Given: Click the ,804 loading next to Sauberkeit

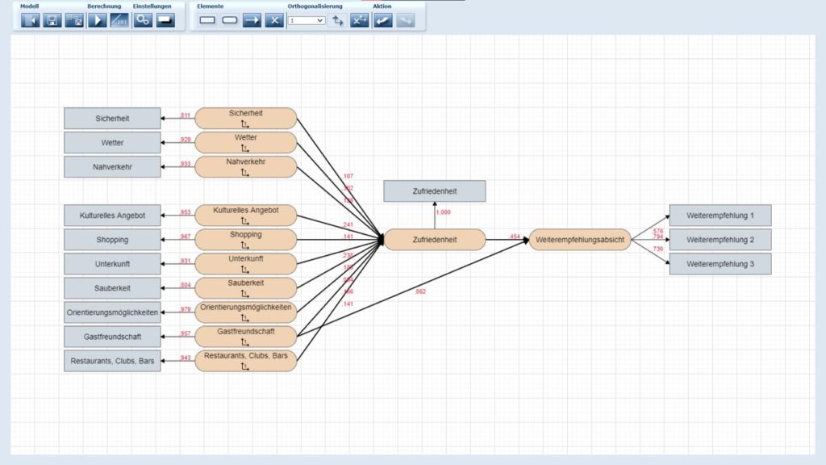Looking at the screenshot, I should [x=186, y=285].
